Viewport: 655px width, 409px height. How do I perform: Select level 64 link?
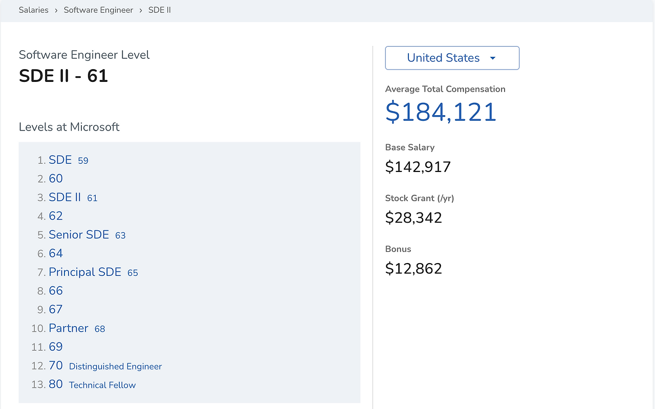56,253
